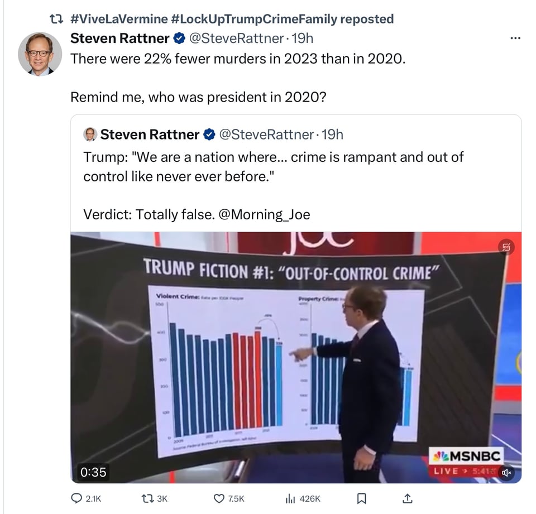Click the share upload icon
Image resolution: width=536 pixels, height=514 pixels.
[x=407, y=498]
